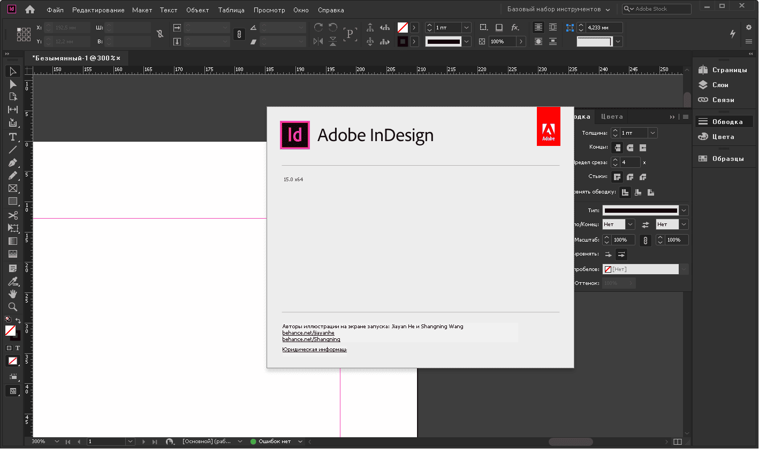Select the round join option for Стыки

click(630, 176)
